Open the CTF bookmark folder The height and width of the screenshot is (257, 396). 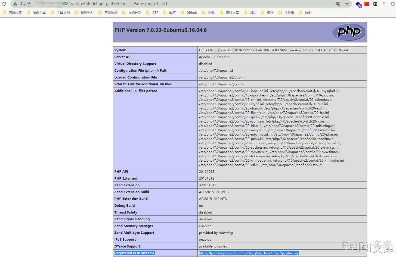153,13
